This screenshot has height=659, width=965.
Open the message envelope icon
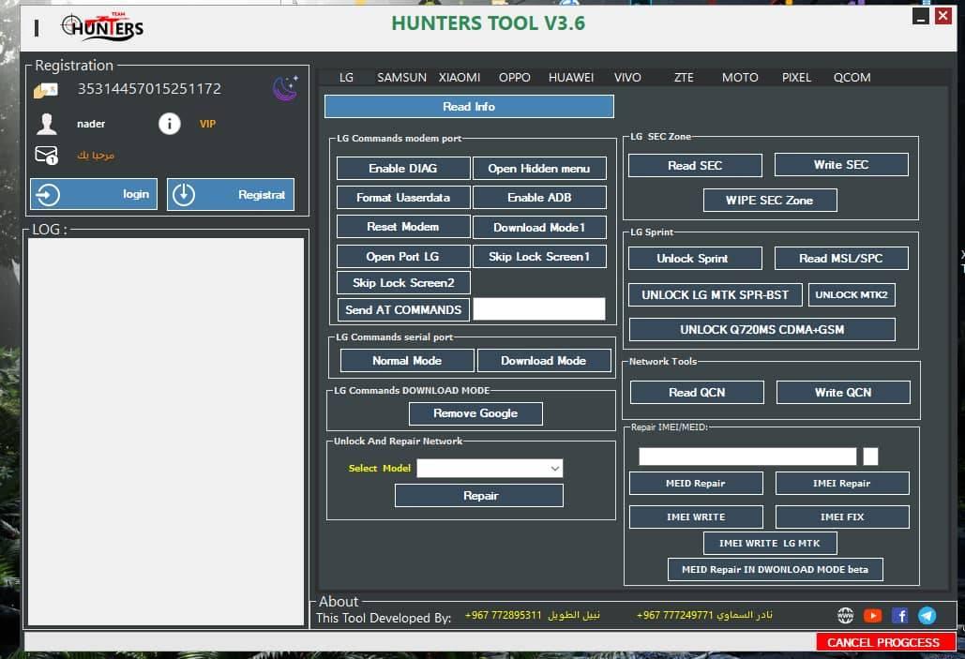[x=47, y=155]
